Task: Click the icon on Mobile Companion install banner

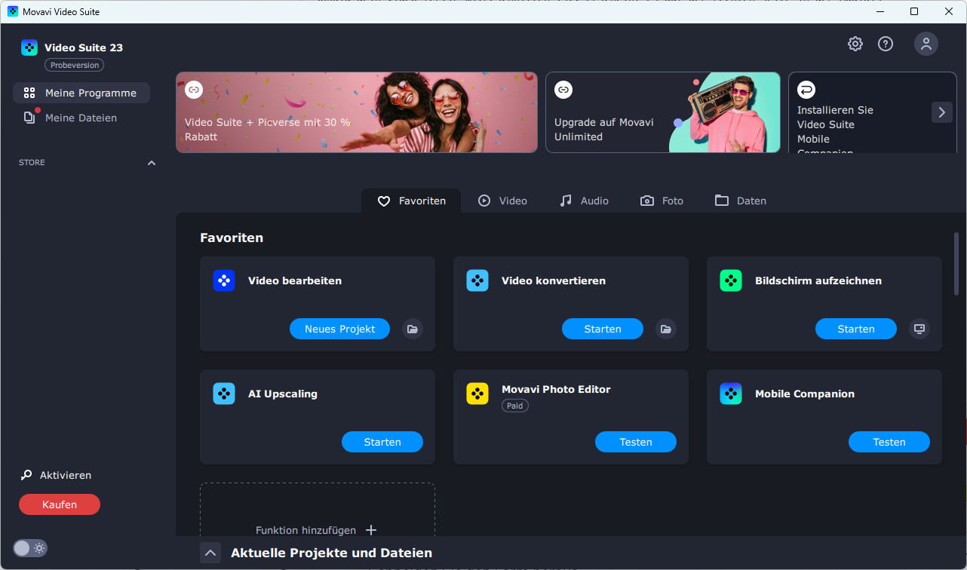Action: [806, 90]
